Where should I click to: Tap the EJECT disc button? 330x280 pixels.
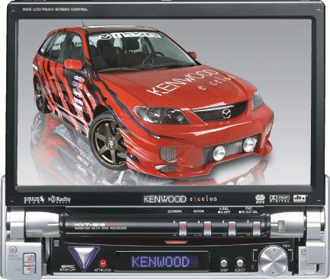coord(239,262)
